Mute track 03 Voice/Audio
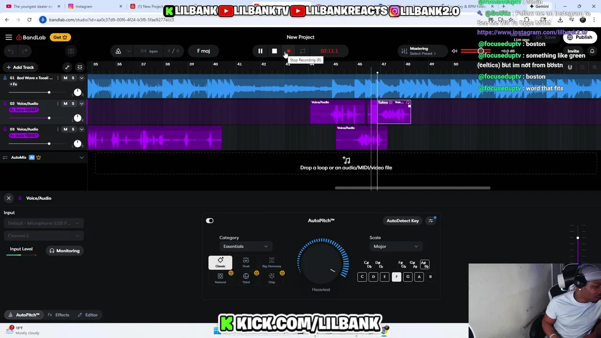Viewport: 601px width, 338px height. tap(65, 129)
